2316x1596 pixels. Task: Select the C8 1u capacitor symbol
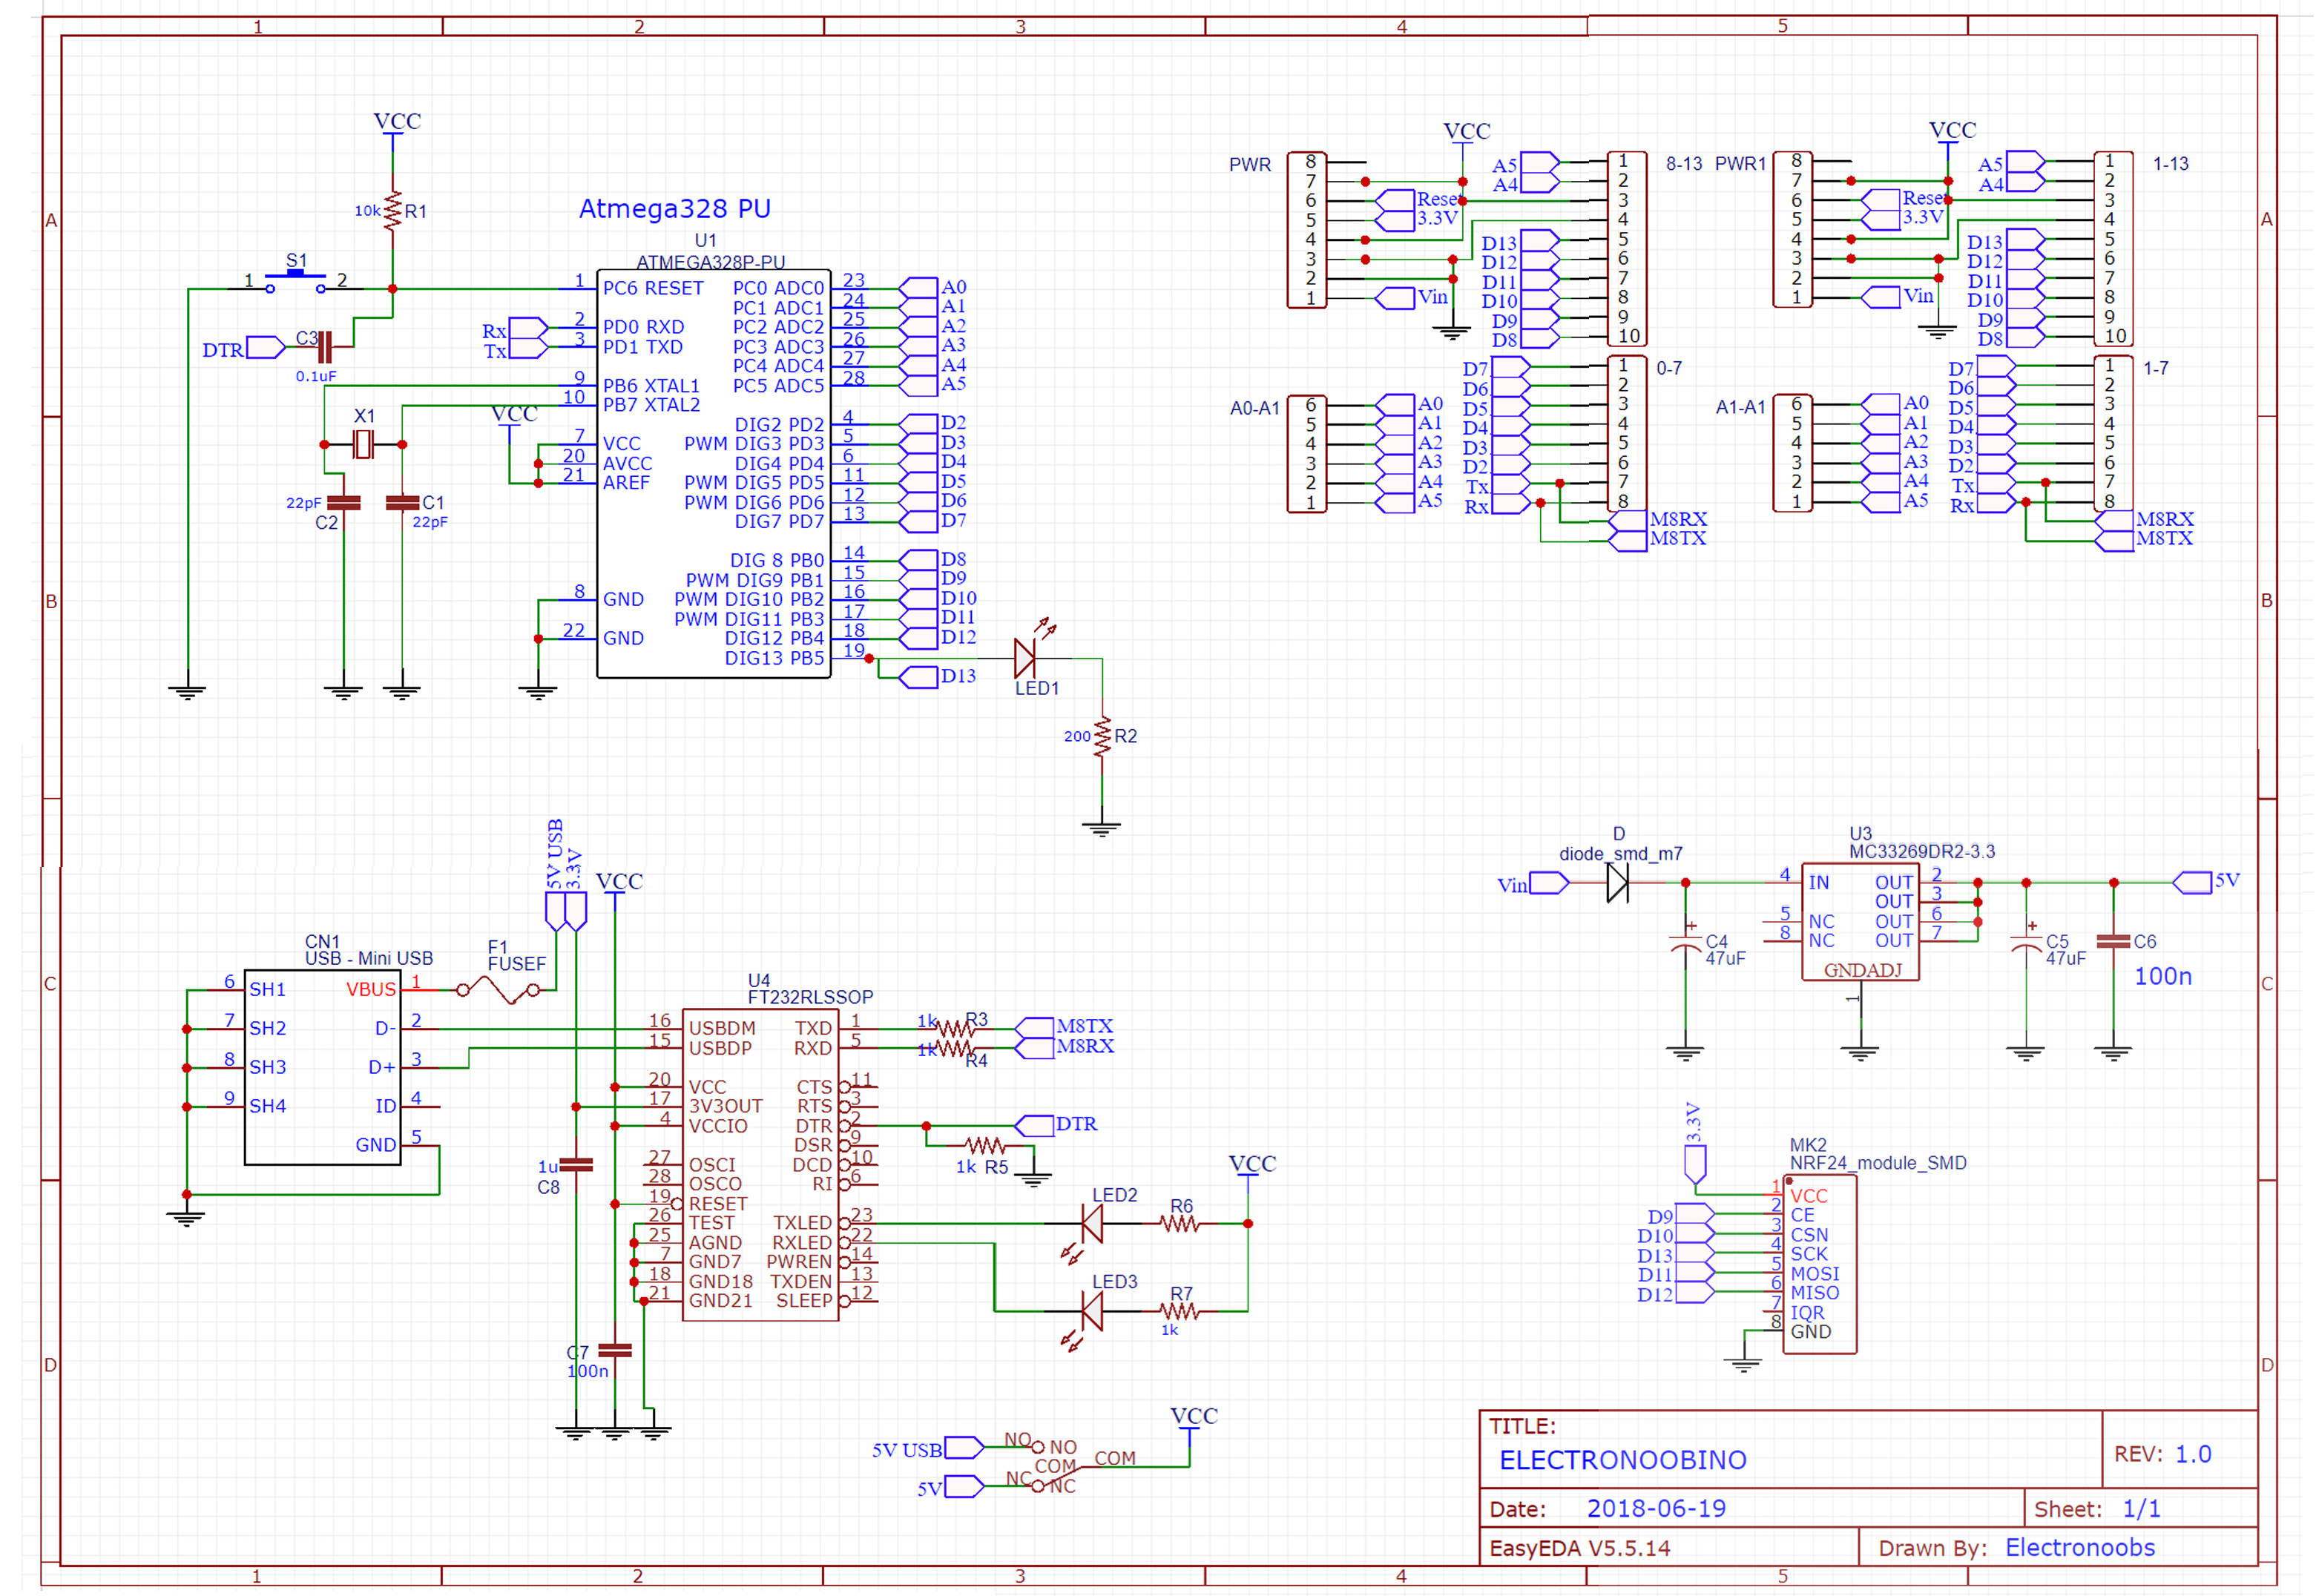tap(577, 1166)
